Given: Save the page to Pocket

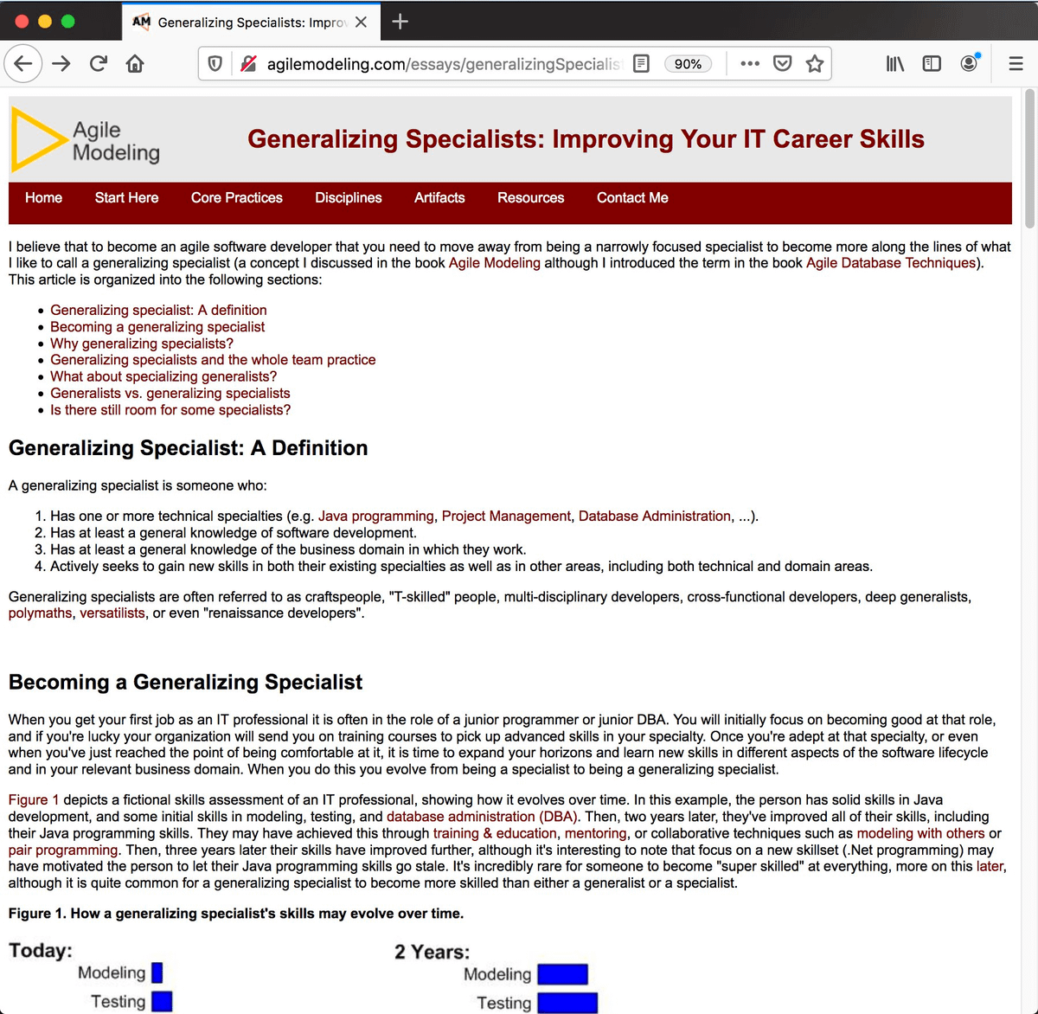Looking at the screenshot, I should tap(782, 64).
